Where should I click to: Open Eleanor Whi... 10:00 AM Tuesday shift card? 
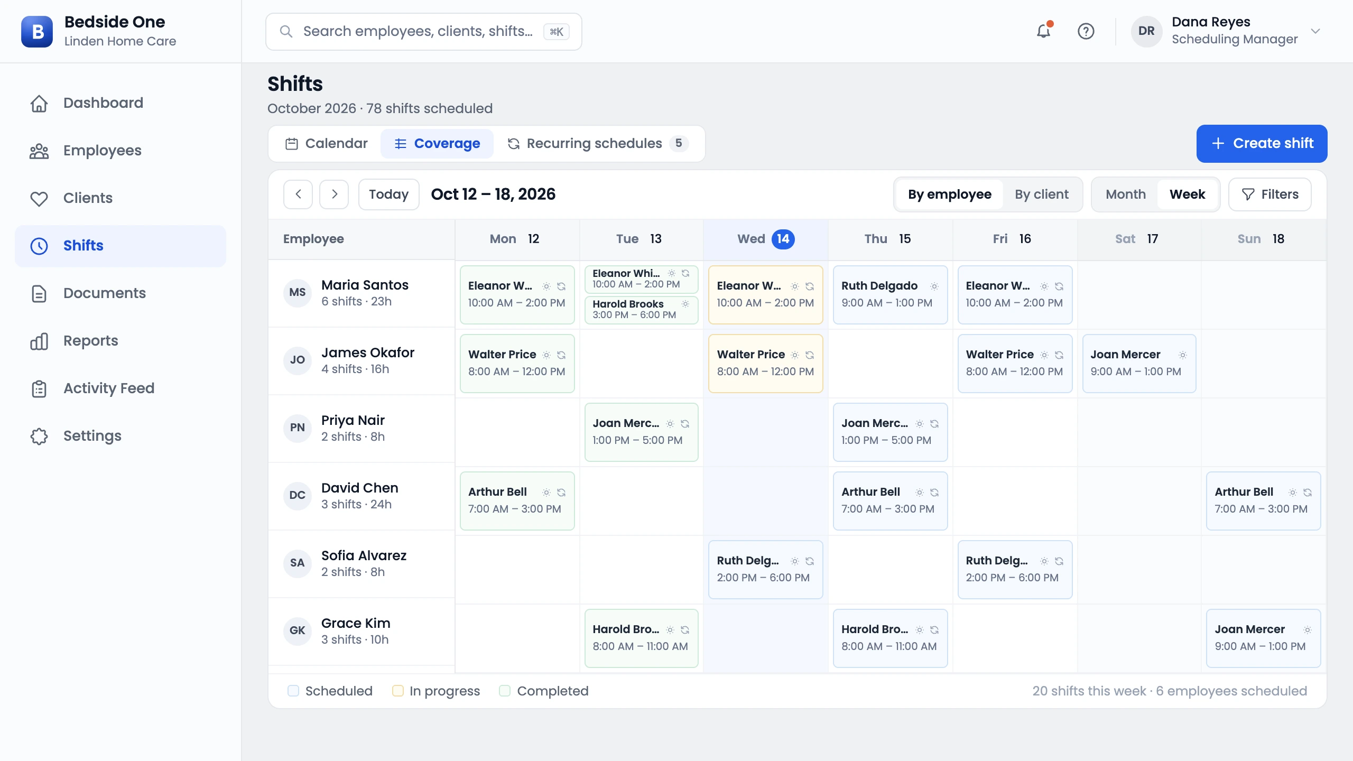(x=641, y=279)
